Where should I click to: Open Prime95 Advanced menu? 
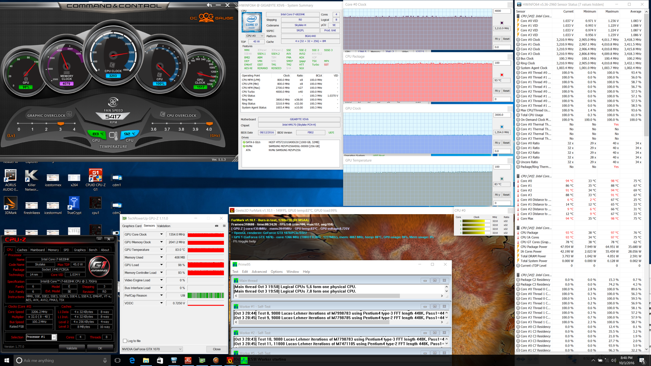pos(259,271)
